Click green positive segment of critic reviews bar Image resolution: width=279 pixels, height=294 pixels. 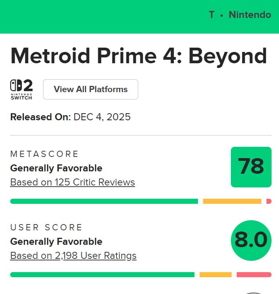(x=104, y=201)
